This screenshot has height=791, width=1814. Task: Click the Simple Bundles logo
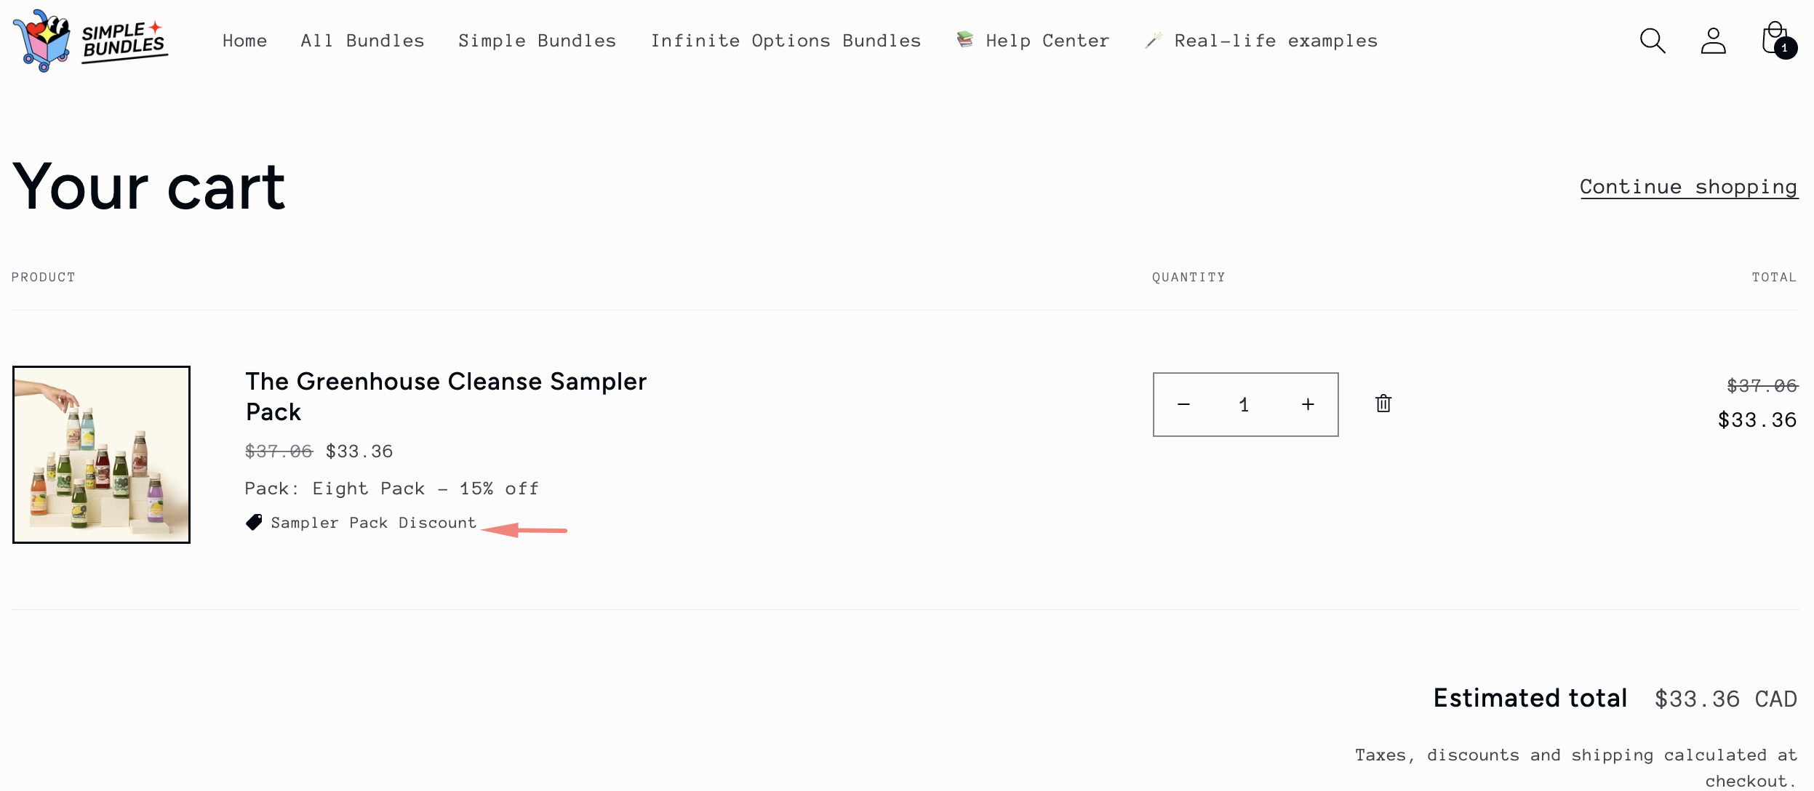click(91, 41)
